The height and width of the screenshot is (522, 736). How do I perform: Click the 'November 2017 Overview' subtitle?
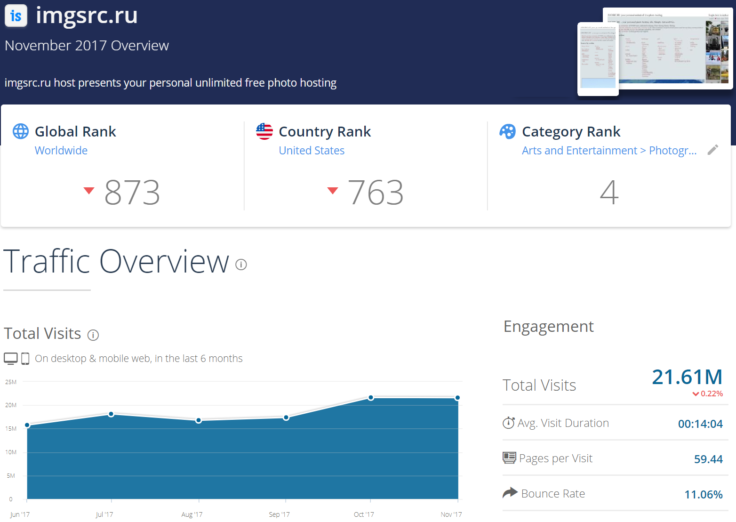[87, 46]
